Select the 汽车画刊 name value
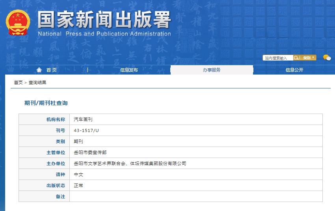This screenshot has width=335, height=211. [x=83, y=119]
